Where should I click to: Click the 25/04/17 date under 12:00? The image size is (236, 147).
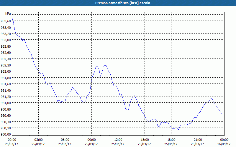pyautogui.click(x=118, y=144)
